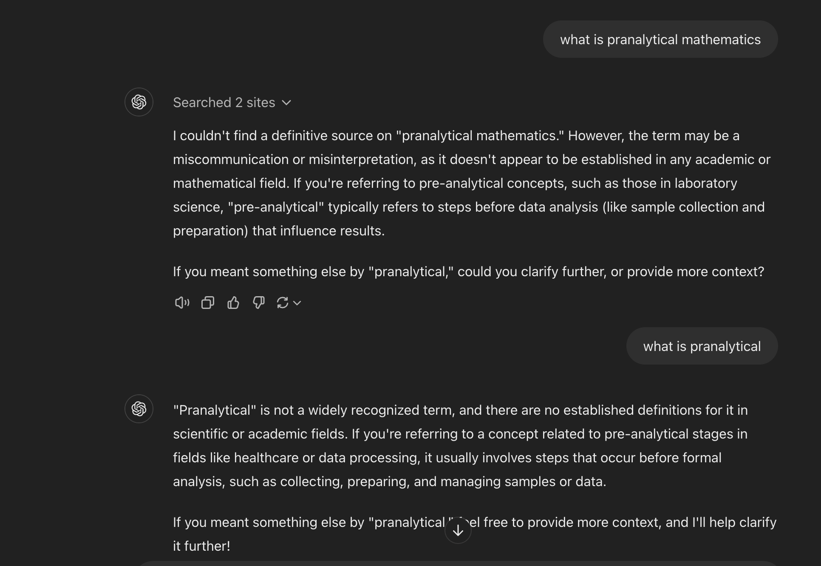Screen dimensions: 821x566
Task: Select the message bubble 'what is pranalytical'
Action: click(702, 346)
